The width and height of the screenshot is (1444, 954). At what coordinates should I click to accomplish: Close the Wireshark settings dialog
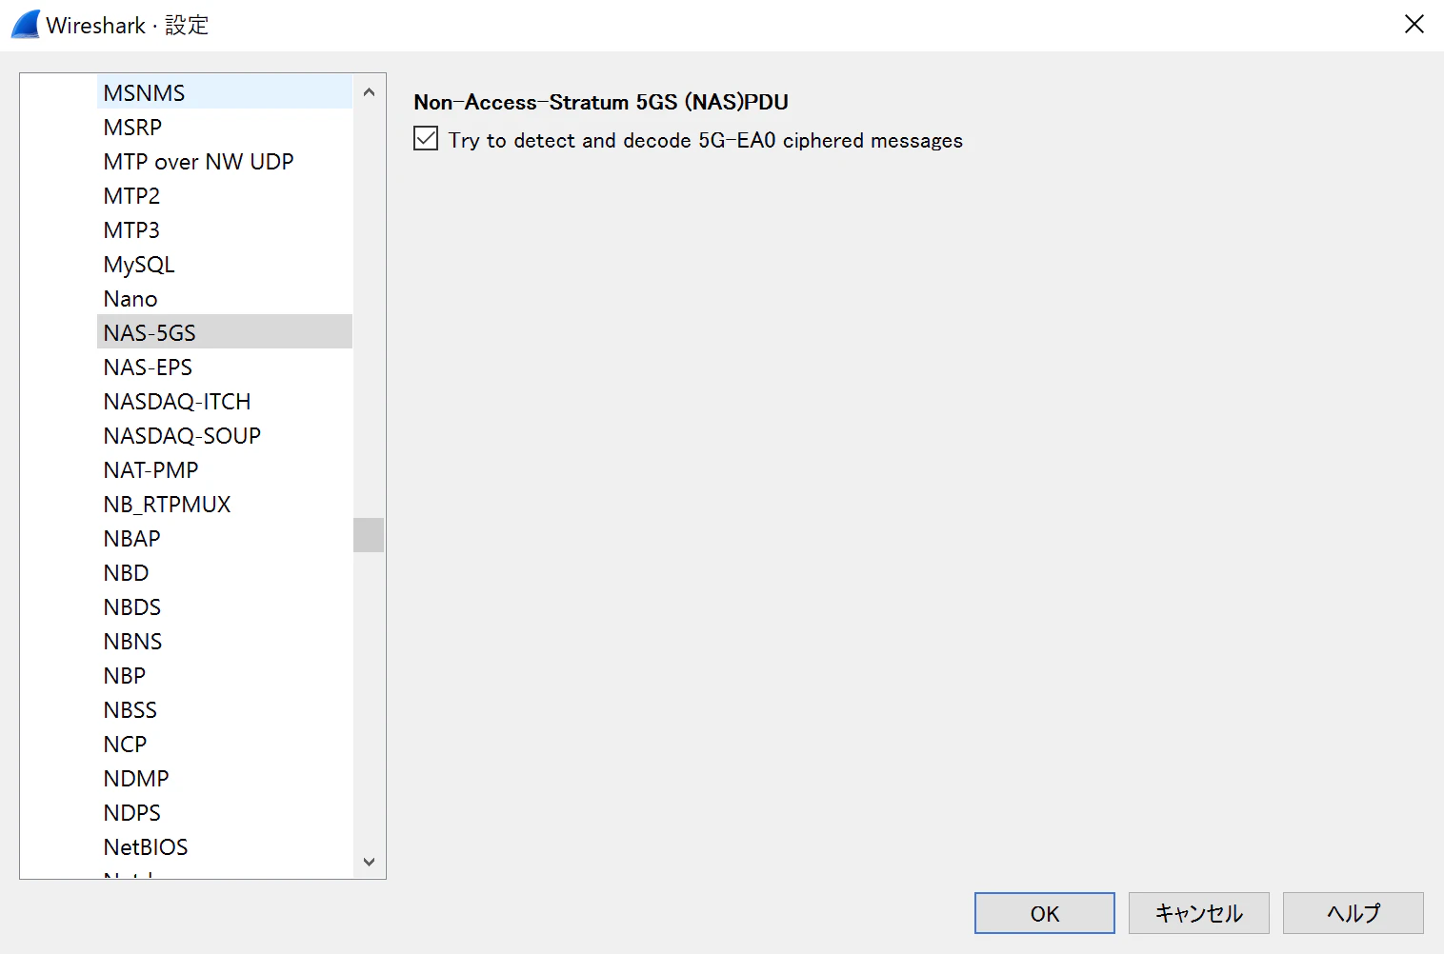click(1414, 24)
